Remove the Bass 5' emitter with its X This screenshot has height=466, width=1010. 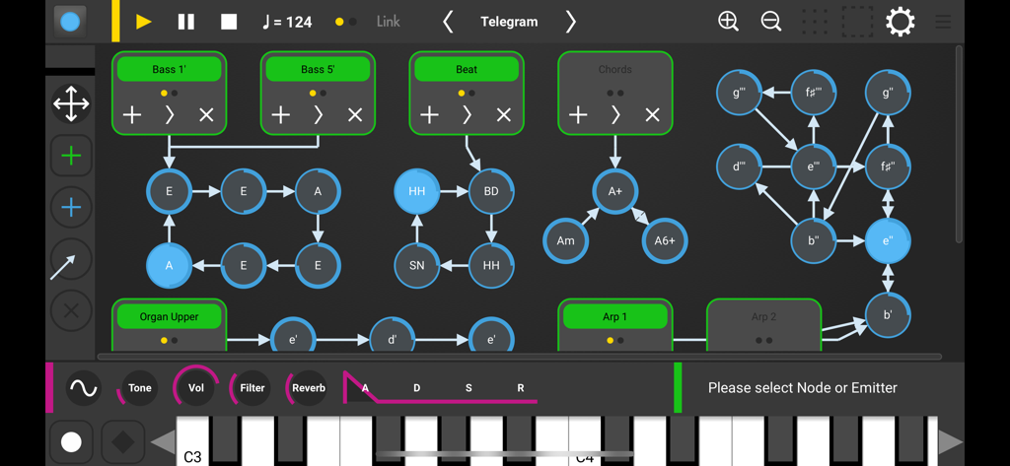pyautogui.click(x=355, y=115)
